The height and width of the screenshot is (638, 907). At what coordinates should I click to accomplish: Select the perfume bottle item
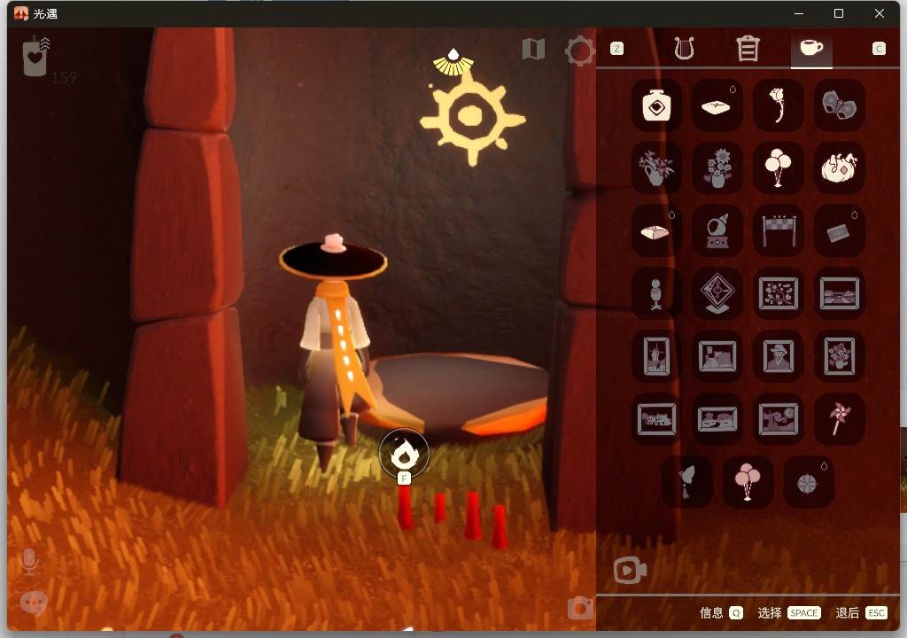656,105
